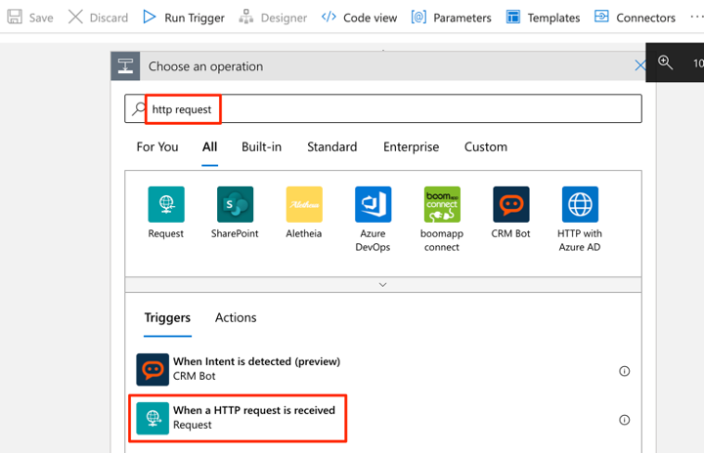Select the Triggers tab

tap(167, 317)
